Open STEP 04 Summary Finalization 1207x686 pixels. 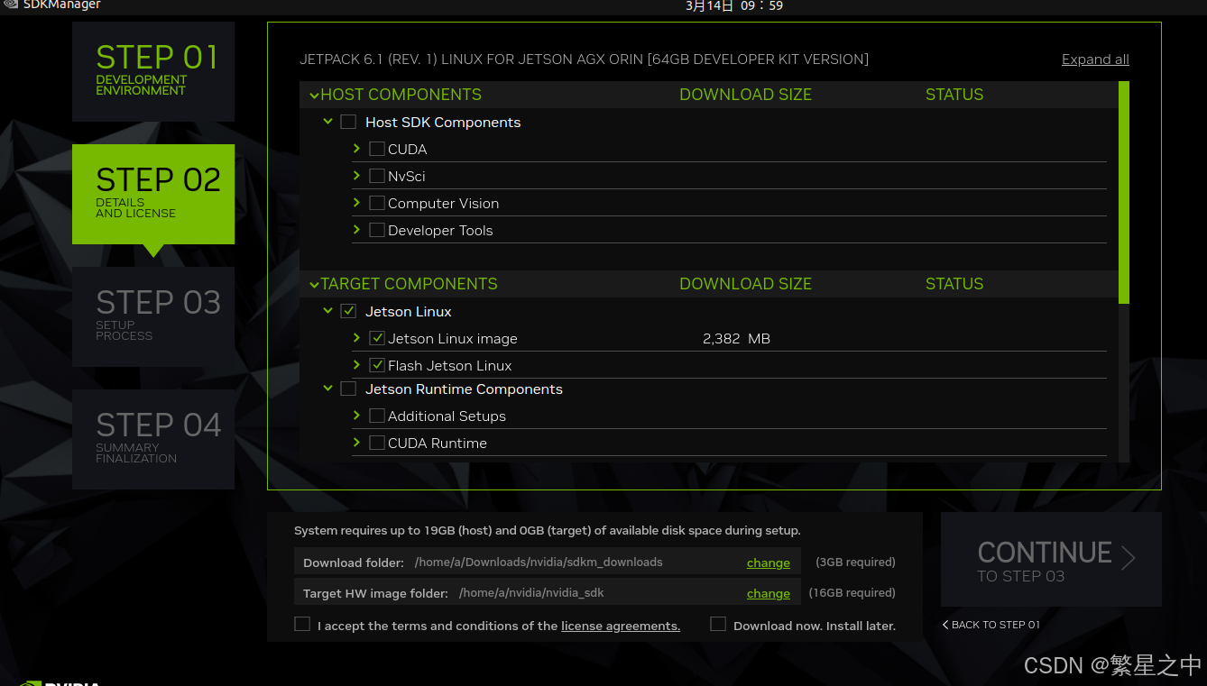click(x=153, y=439)
